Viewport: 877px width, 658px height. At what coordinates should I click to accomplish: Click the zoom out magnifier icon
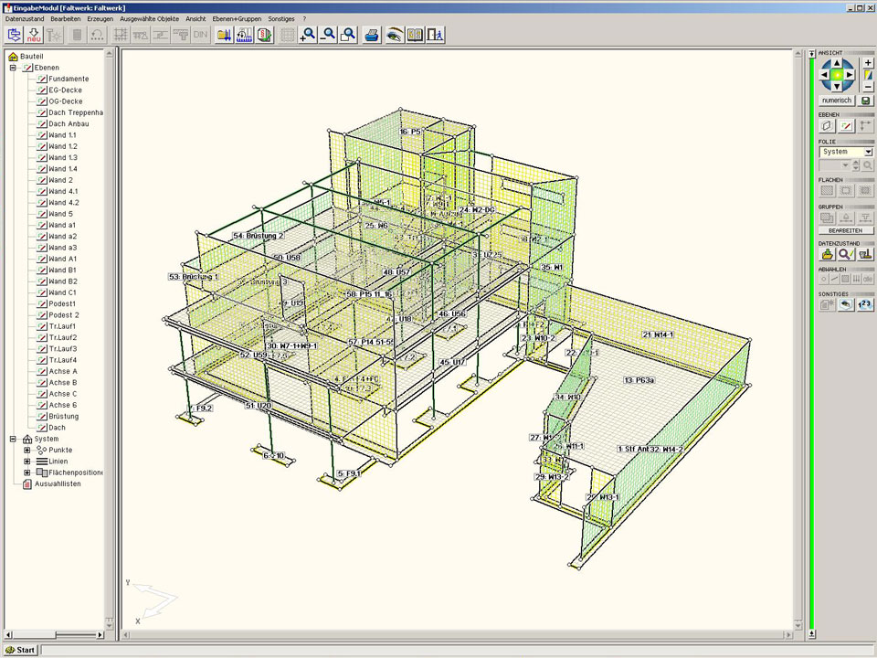coord(328,35)
